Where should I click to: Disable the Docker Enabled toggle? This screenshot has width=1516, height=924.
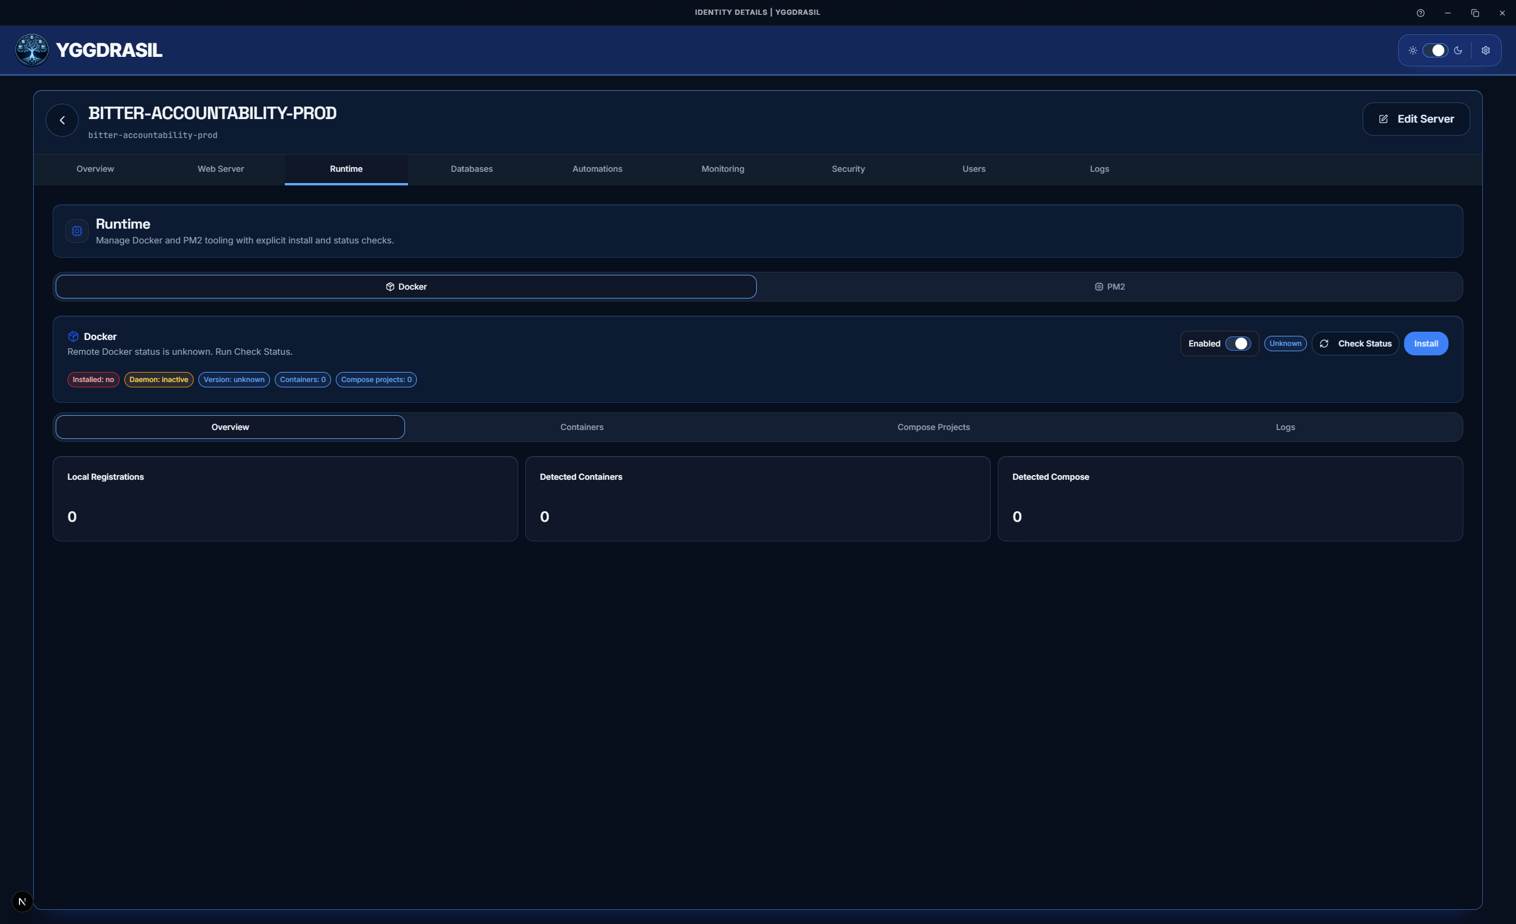coord(1238,344)
